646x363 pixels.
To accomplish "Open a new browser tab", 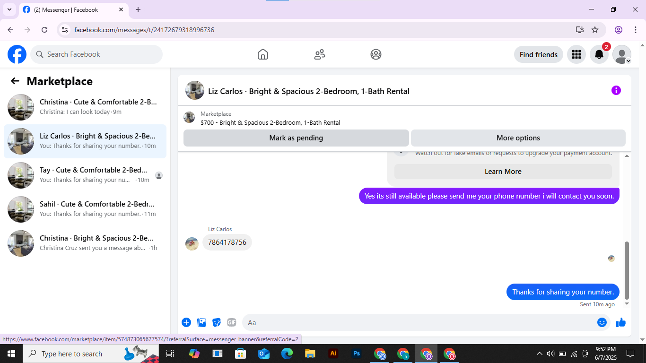I will pyautogui.click(x=138, y=9).
